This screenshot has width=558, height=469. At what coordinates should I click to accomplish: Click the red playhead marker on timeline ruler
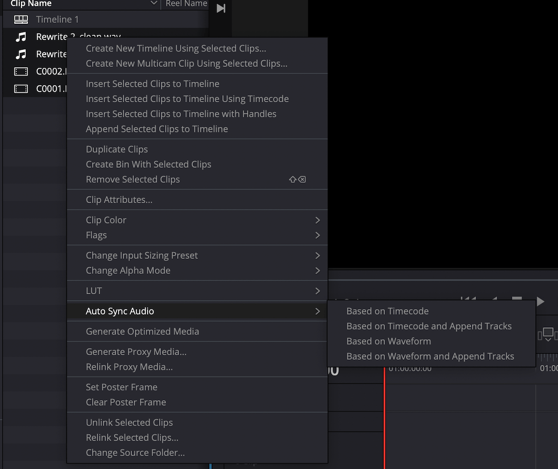point(385,369)
